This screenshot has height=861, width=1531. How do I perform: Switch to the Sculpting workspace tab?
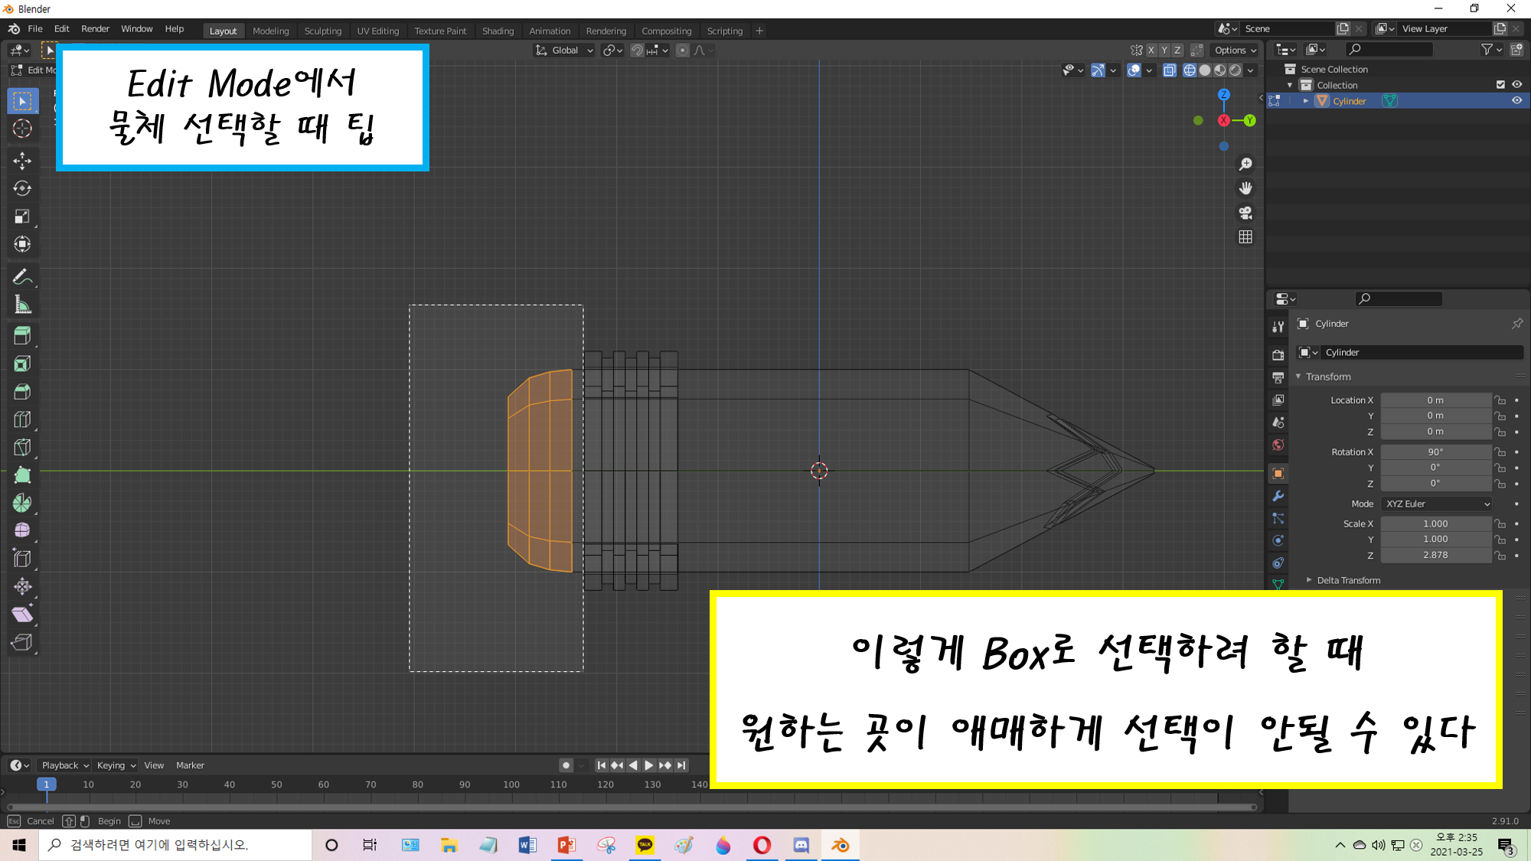322,31
